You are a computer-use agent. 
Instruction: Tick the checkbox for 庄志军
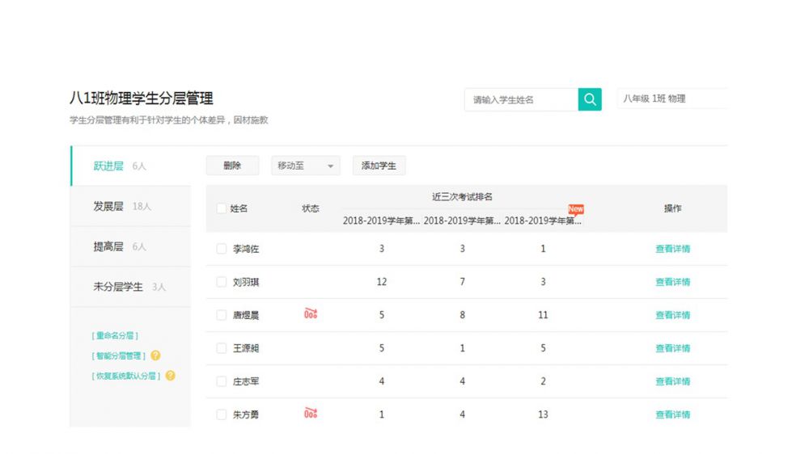[x=222, y=381]
